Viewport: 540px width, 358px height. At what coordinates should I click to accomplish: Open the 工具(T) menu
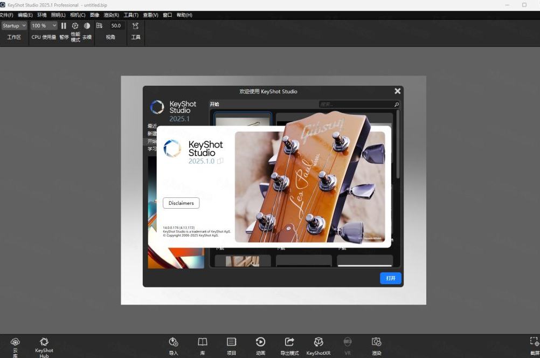point(131,15)
